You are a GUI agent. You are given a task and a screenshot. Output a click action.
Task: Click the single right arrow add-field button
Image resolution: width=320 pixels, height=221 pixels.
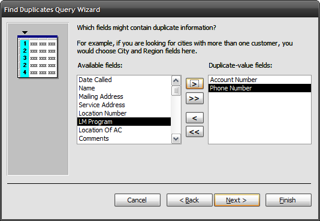[195, 84]
